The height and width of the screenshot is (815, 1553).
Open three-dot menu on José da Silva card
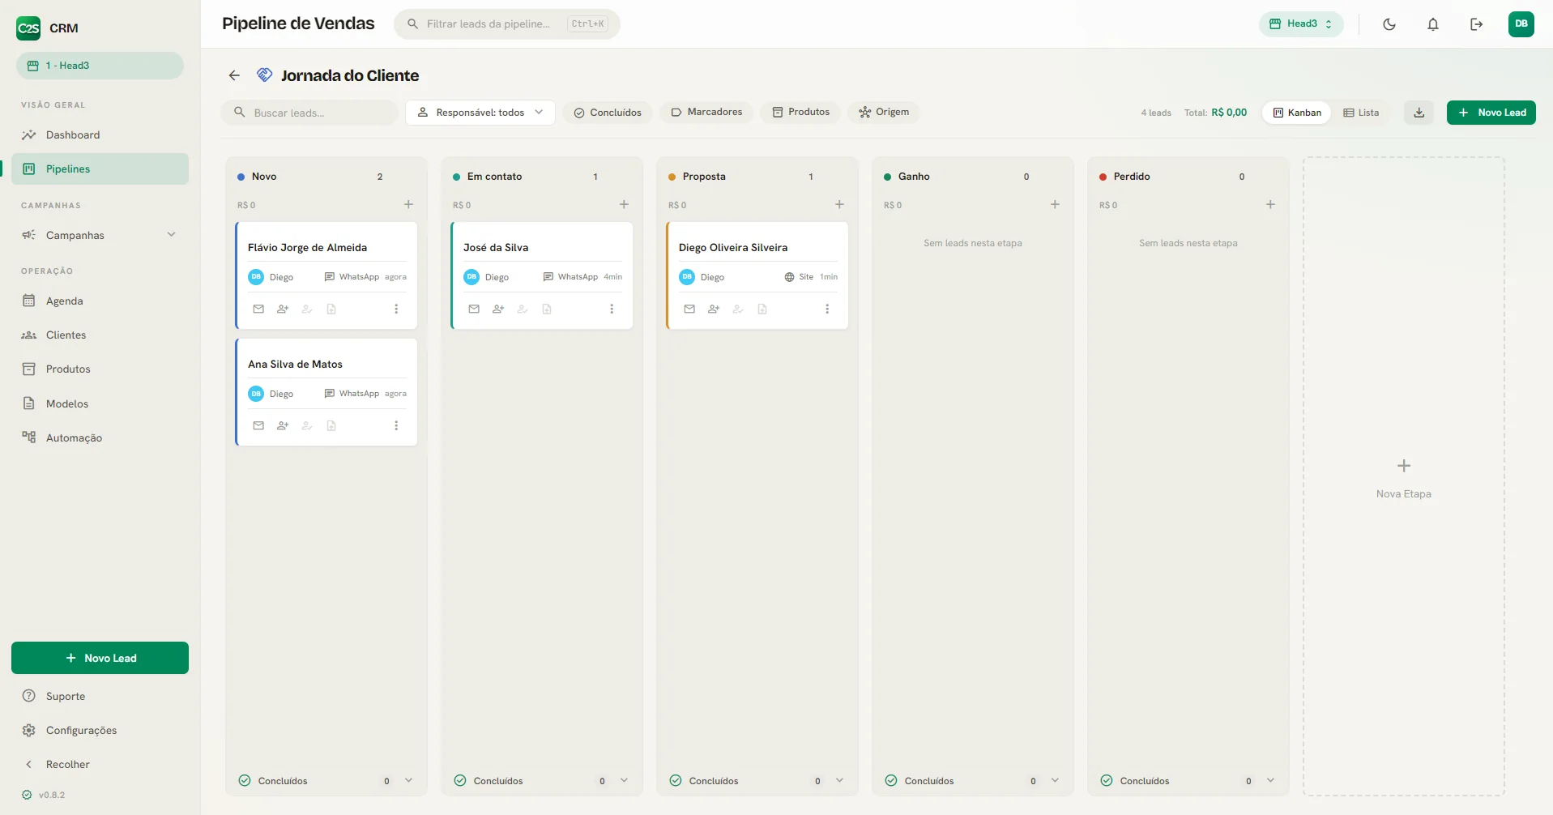click(x=612, y=309)
